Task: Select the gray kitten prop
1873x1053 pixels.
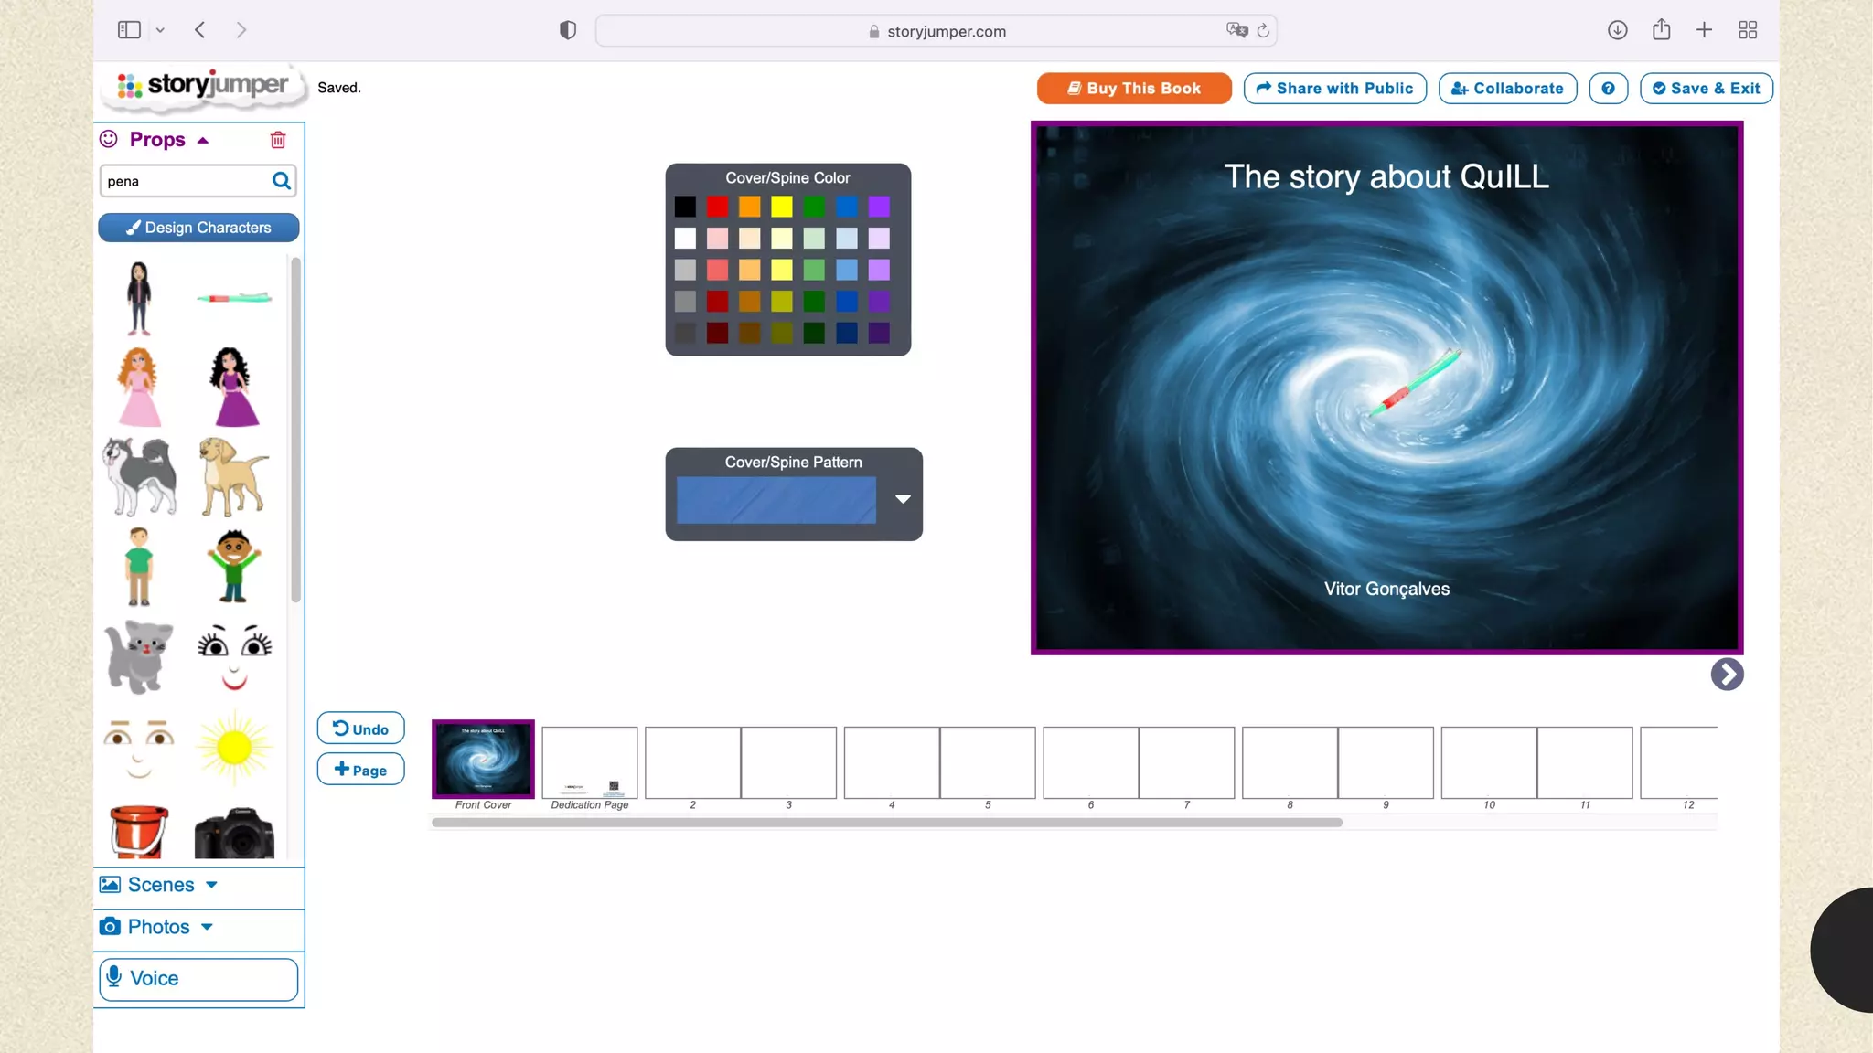Action: [139, 654]
